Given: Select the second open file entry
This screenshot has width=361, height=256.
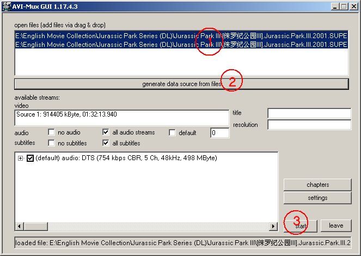Looking at the screenshot, I should point(181,44).
